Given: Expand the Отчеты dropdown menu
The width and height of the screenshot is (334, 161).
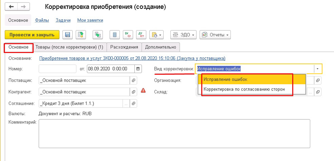Looking at the screenshot, I should click(215, 35).
